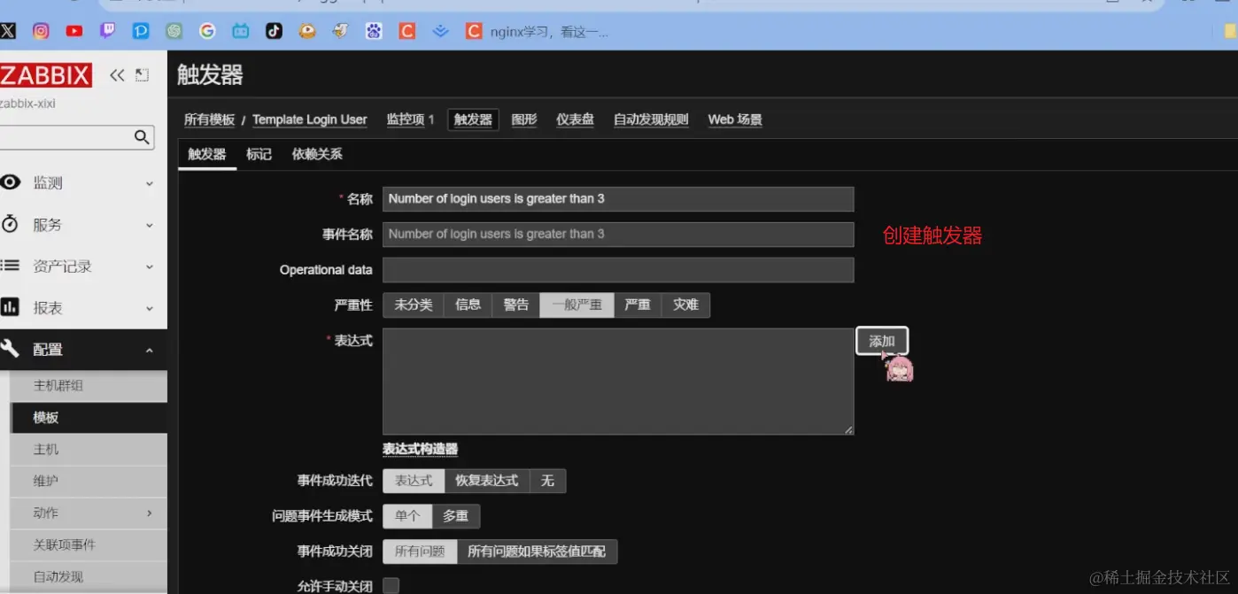Set severity to 未分类
Screen dimensions: 1238x594
pyautogui.click(x=414, y=305)
